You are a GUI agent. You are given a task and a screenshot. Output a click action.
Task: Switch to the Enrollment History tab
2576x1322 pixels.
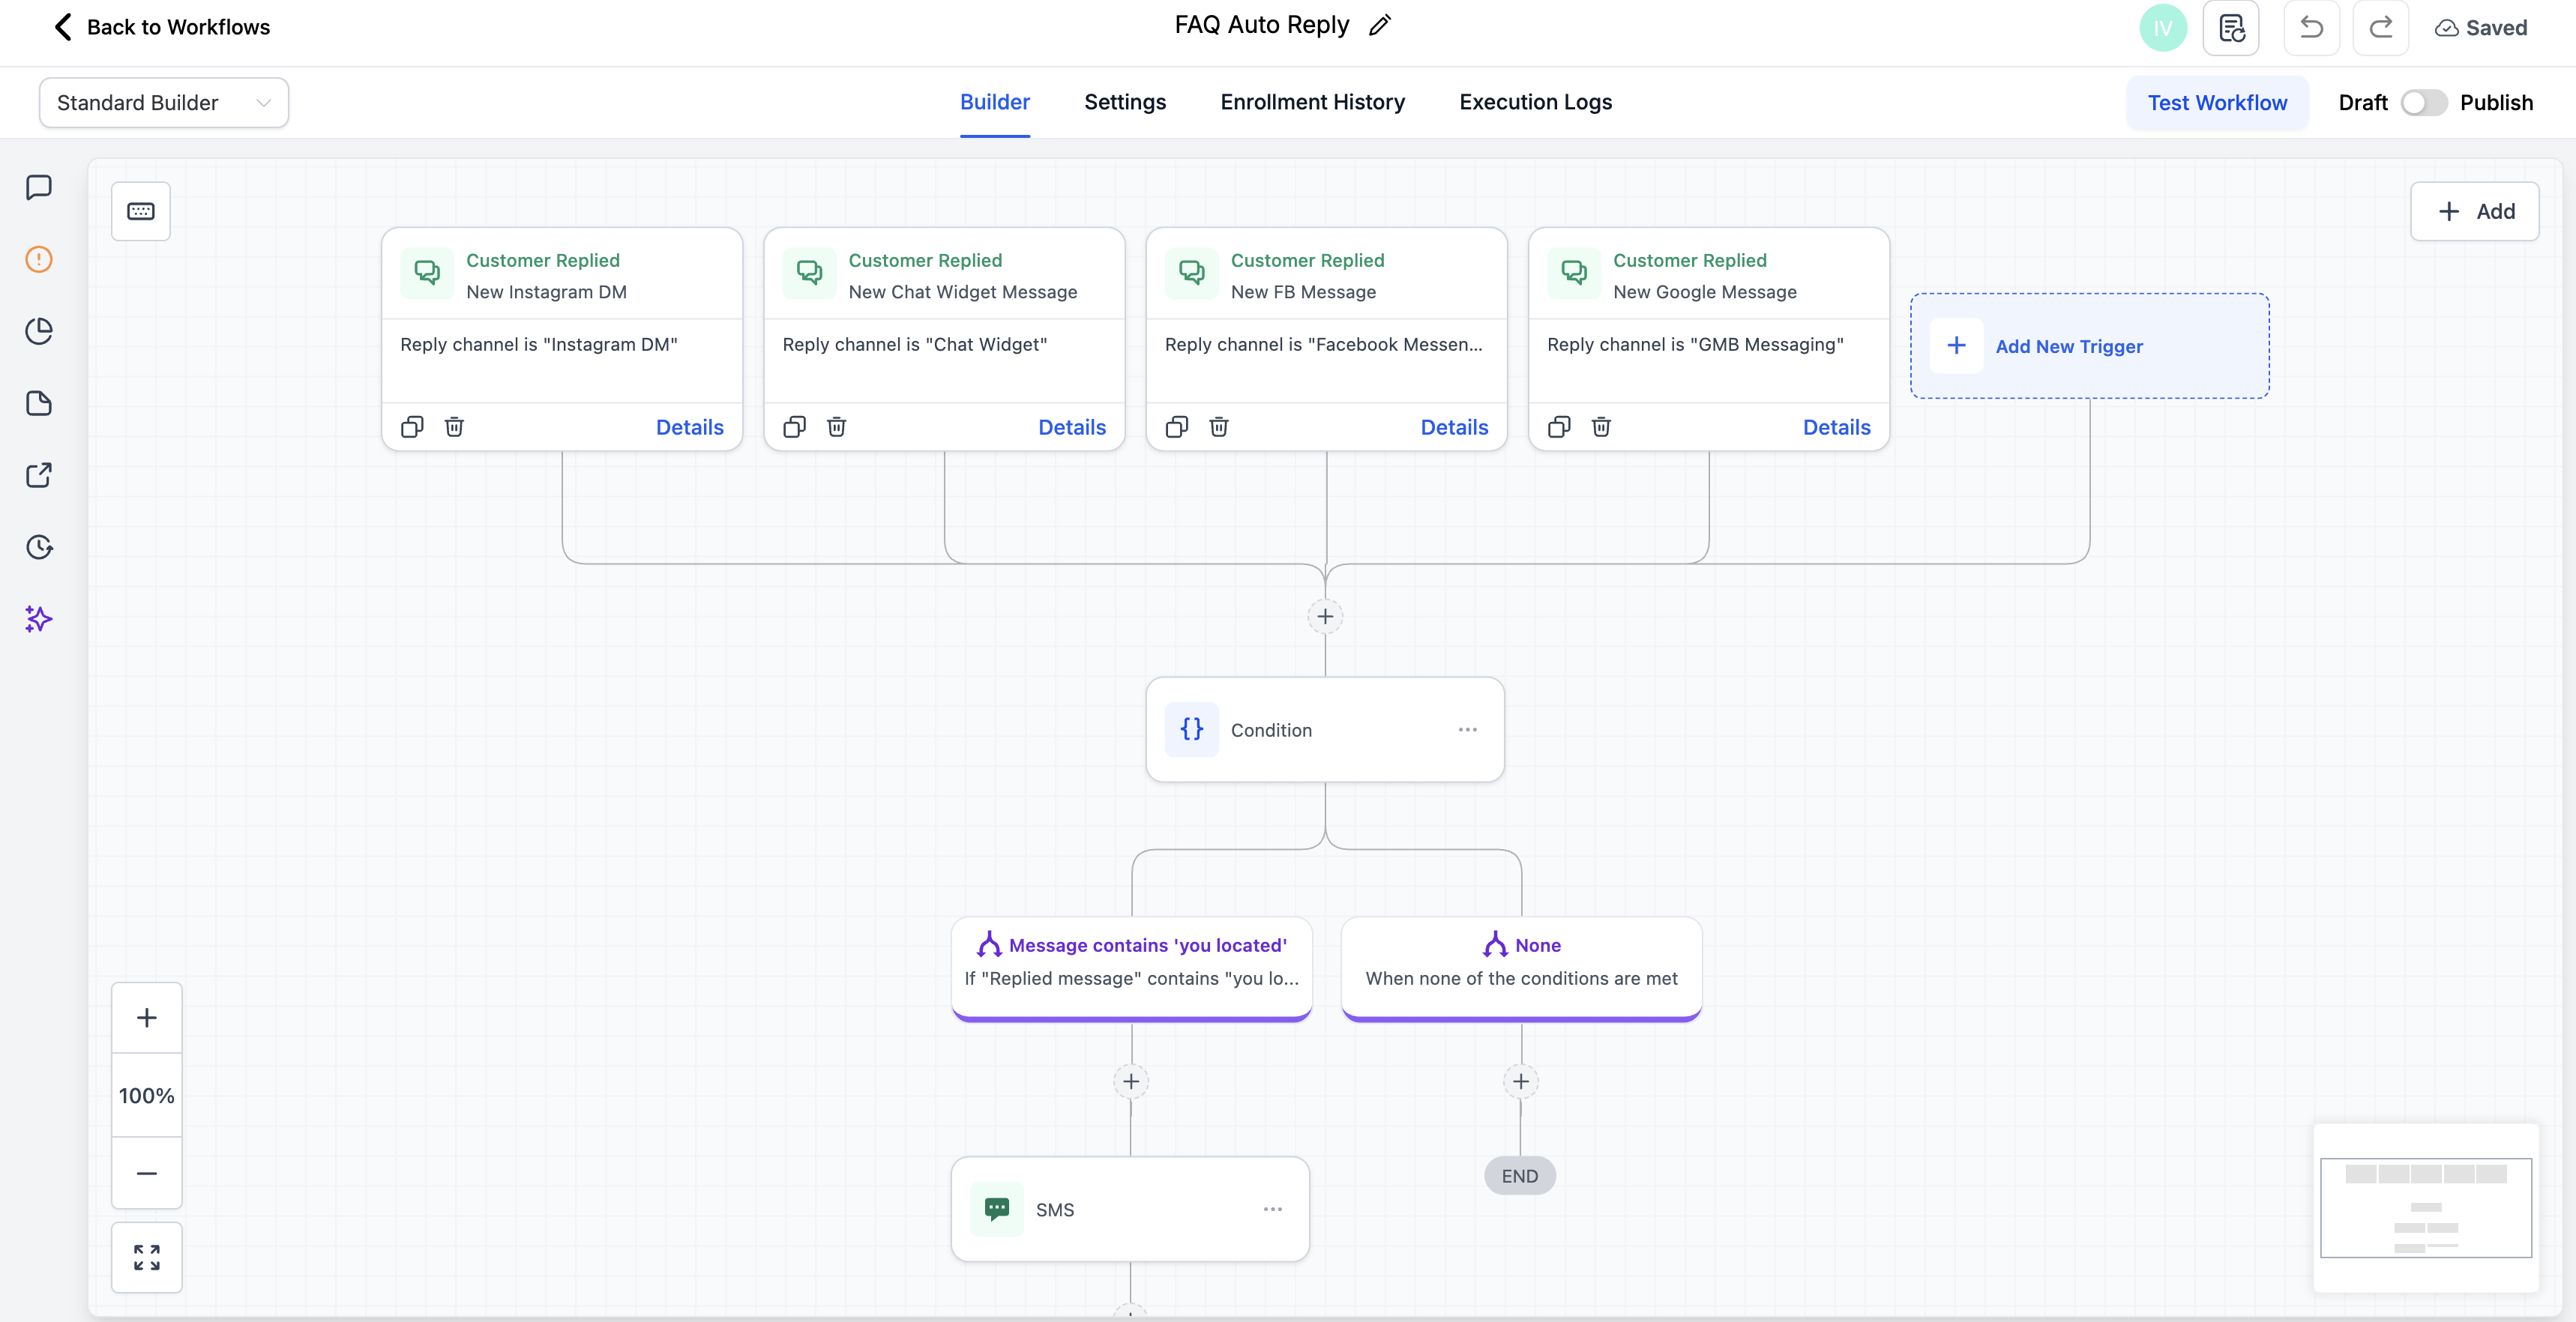[1312, 102]
